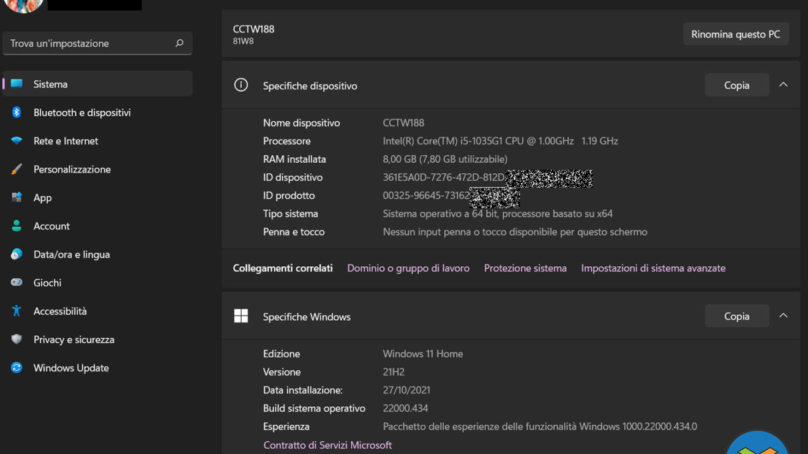The image size is (808, 454).
Task: Focus the Trova un'impostazione search field
Action: point(89,43)
